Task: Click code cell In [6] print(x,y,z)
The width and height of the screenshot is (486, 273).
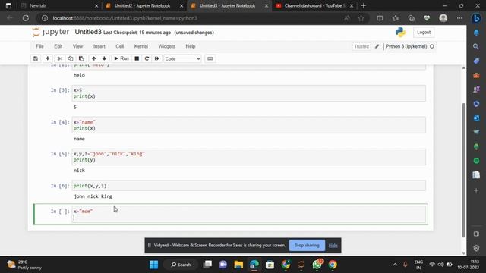Action: 249,186
